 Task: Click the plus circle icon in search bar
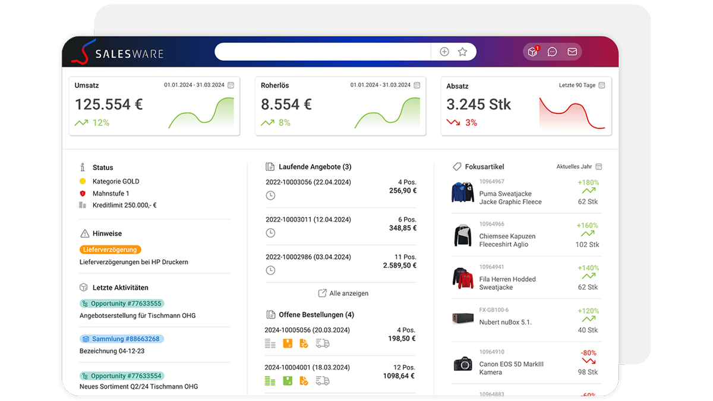tap(444, 52)
